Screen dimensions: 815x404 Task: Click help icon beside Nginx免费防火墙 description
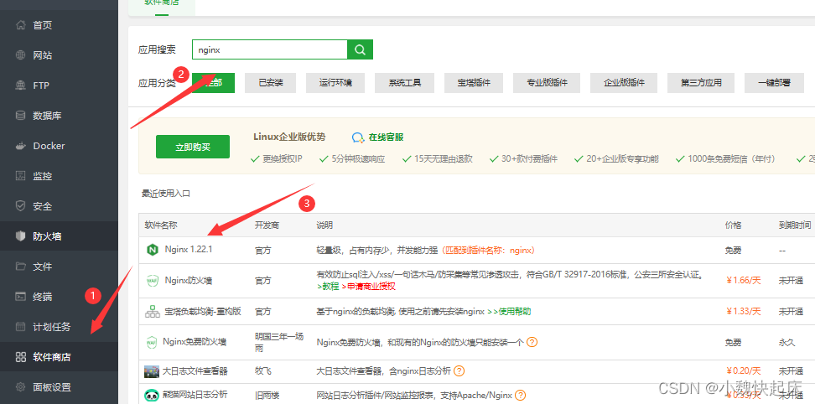(532, 342)
